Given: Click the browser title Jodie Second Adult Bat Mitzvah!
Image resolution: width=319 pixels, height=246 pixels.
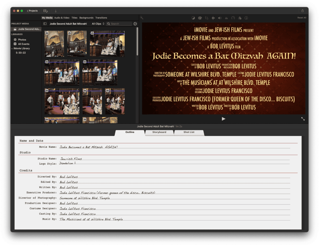Looking at the screenshot, I should [68, 24].
